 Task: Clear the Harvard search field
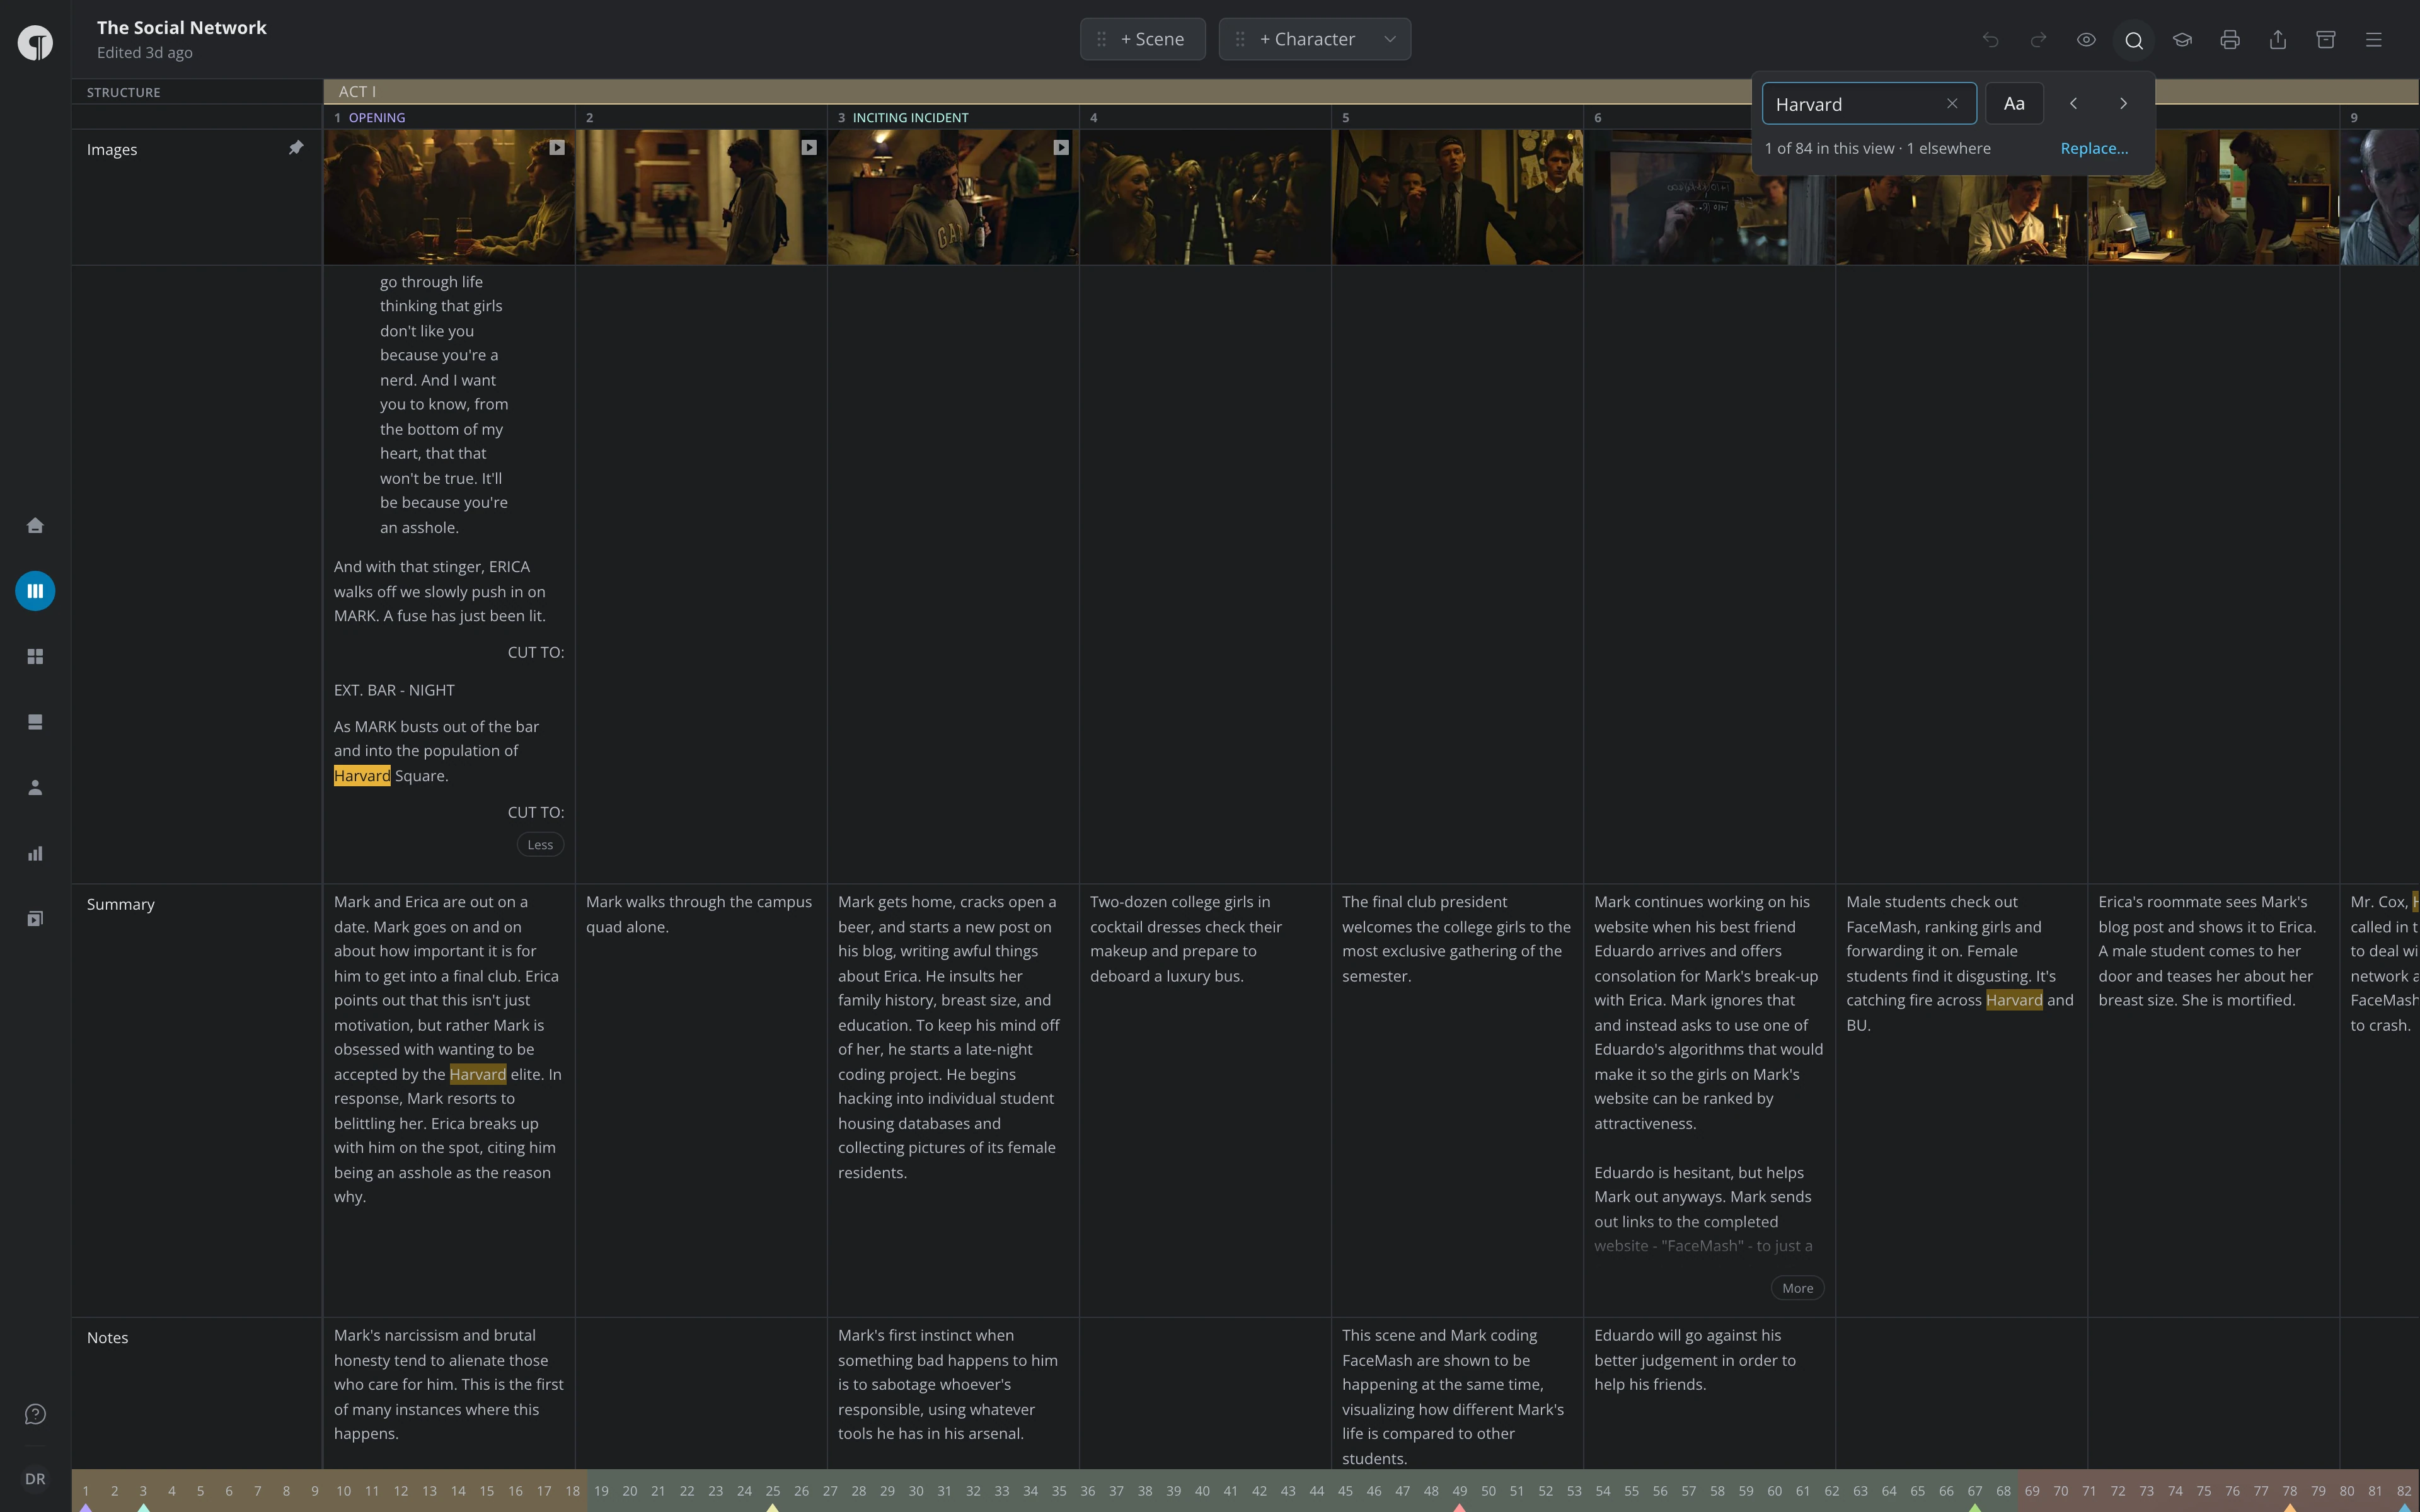pos(1952,104)
